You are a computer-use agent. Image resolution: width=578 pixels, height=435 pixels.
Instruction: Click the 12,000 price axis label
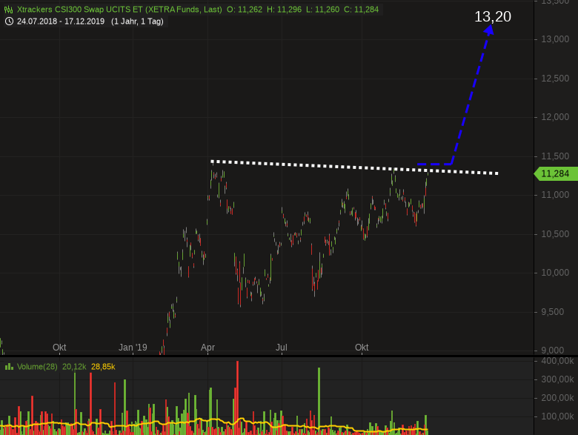click(x=554, y=117)
